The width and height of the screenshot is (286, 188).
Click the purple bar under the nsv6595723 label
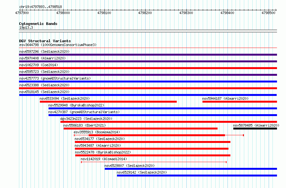[x=148, y=75]
